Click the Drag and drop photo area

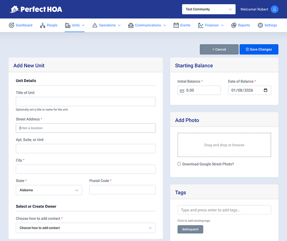[x=224, y=145]
